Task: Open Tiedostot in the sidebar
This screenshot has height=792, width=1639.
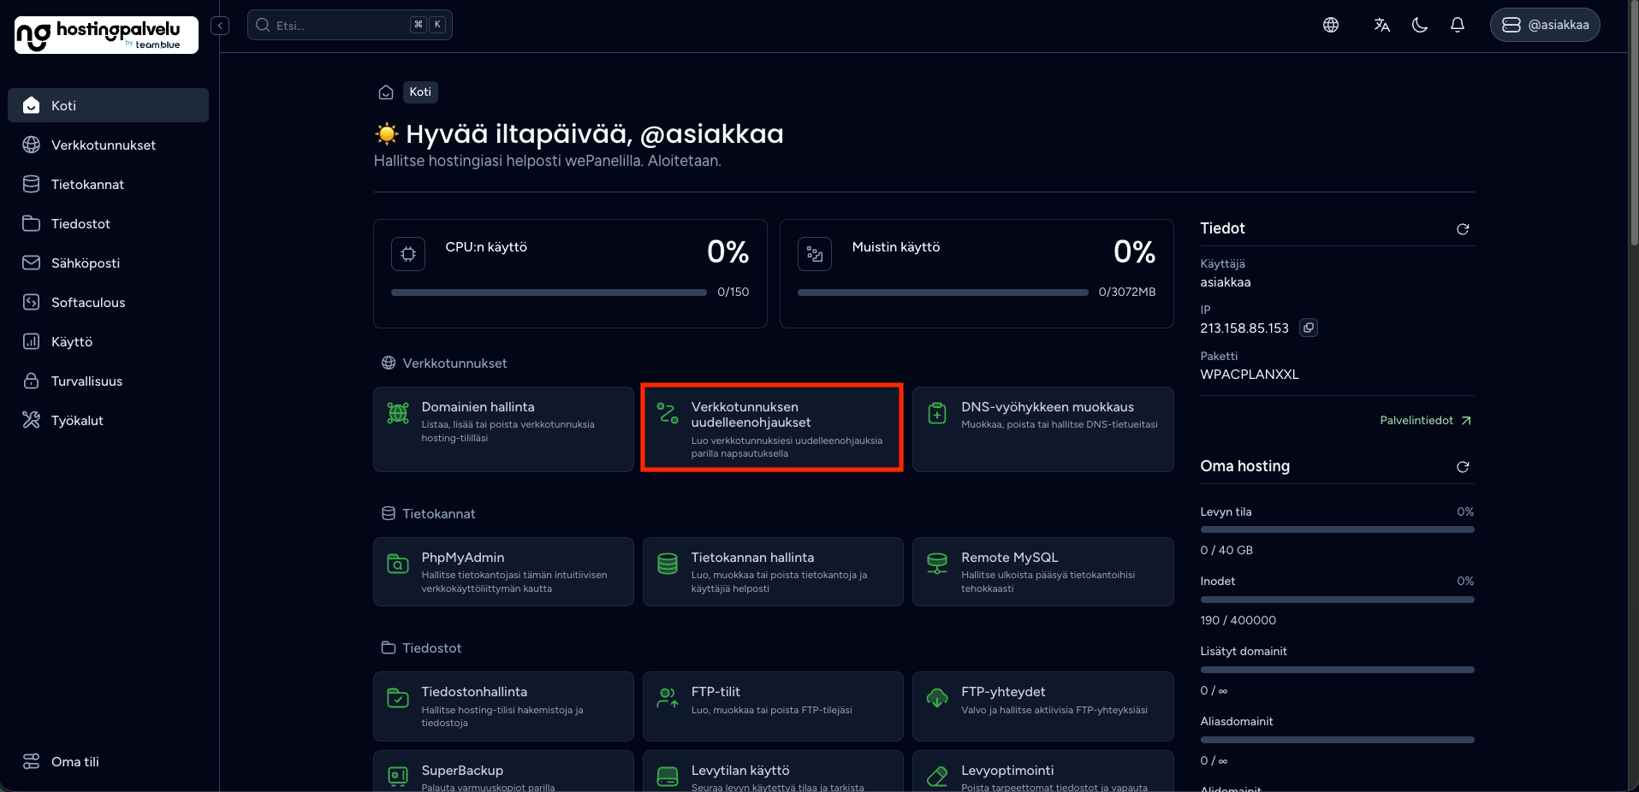Action: click(108, 223)
